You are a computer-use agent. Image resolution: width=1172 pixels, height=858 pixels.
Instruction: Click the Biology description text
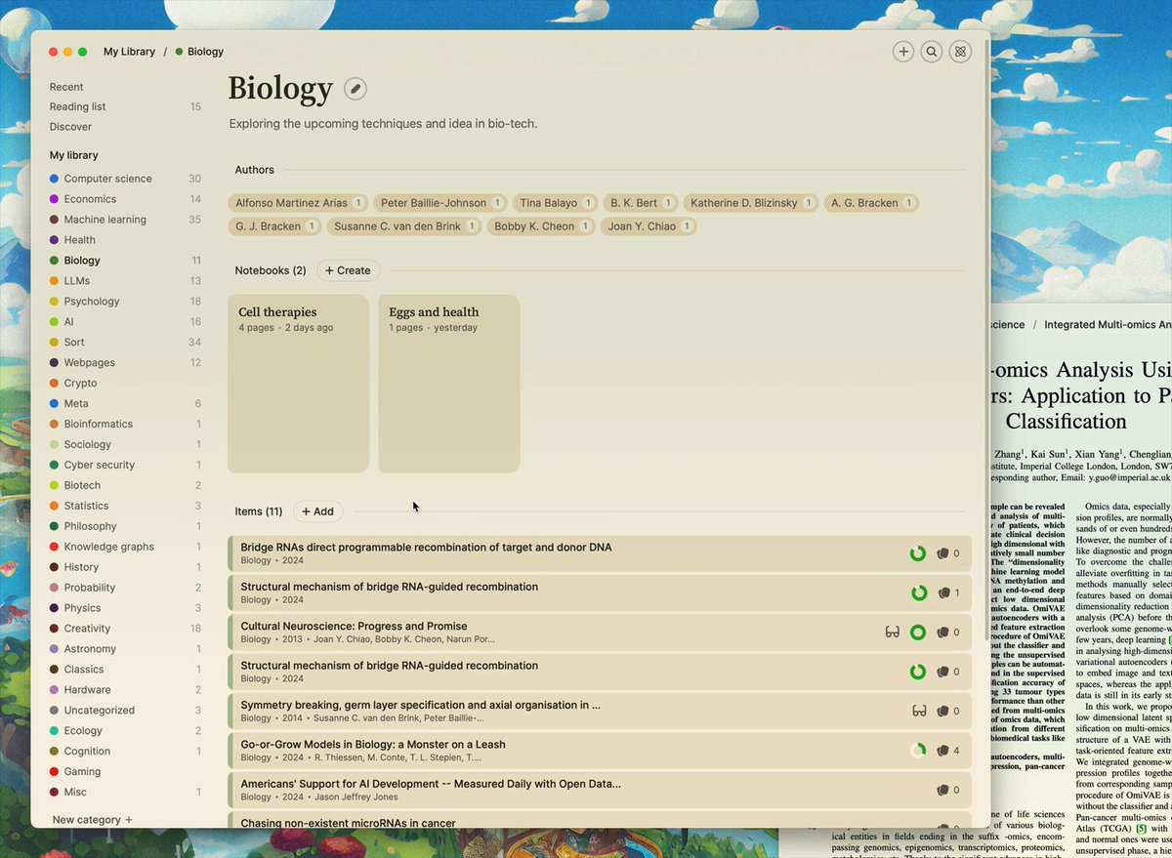tap(383, 124)
